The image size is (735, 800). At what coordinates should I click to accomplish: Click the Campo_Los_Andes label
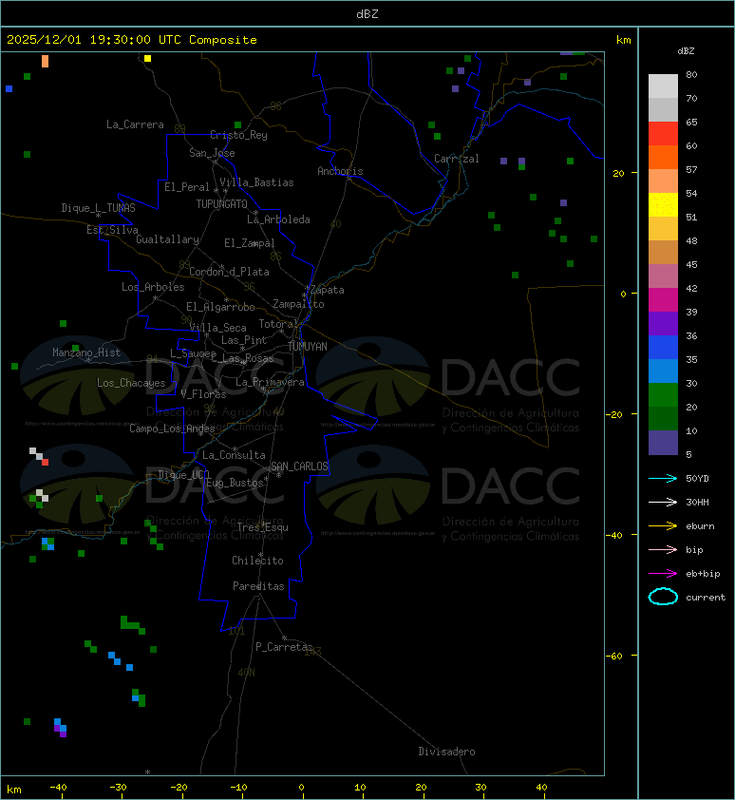click(x=172, y=429)
